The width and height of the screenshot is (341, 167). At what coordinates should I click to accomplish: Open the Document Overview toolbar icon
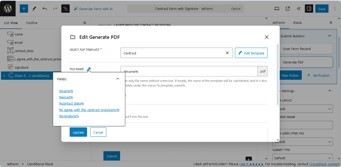coord(65,8)
